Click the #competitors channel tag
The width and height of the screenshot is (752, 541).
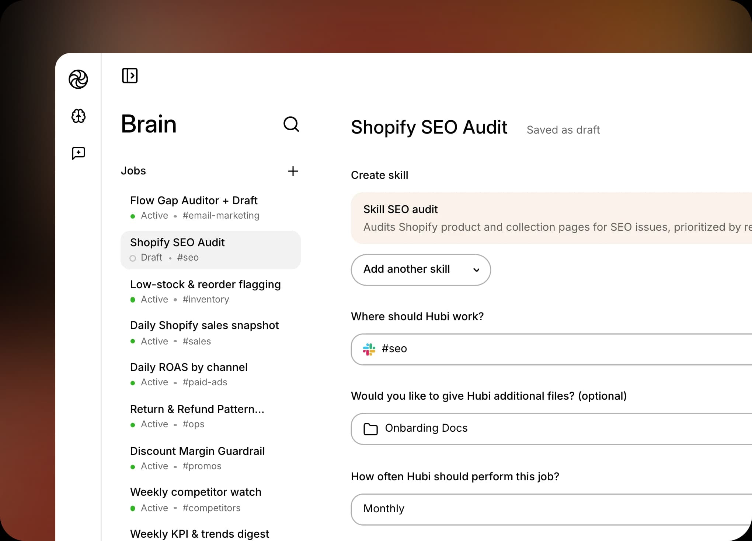click(x=211, y=508)
